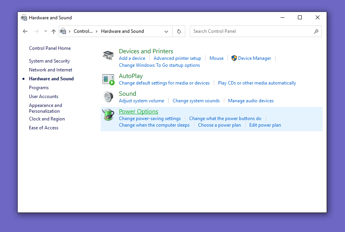Viewport: 345px width, 232px height.
Task: Close the Hardware and Sound window
Action: (318, 17)
